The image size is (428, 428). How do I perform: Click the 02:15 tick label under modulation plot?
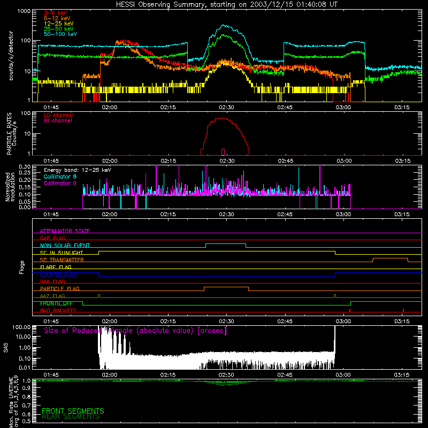click(x=168, y=215)
